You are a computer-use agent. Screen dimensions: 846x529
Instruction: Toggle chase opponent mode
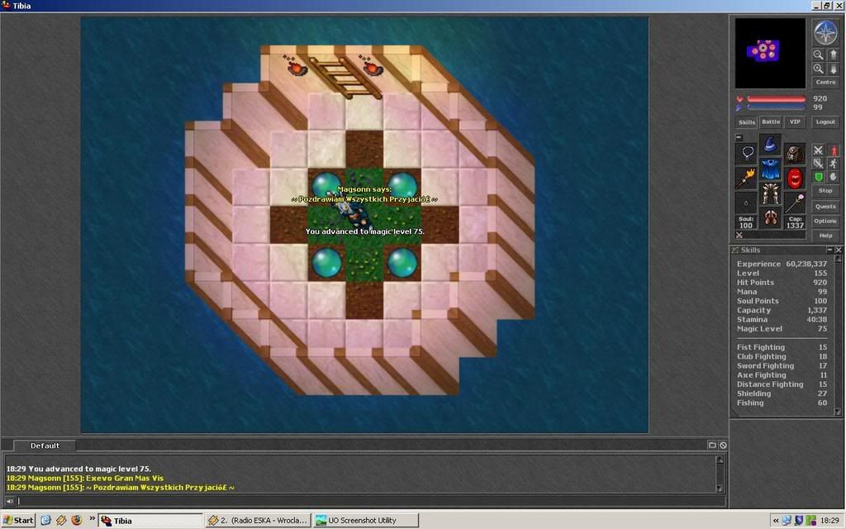[834, 163]
